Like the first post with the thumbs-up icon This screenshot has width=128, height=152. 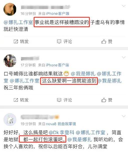[x=104, y=41]
